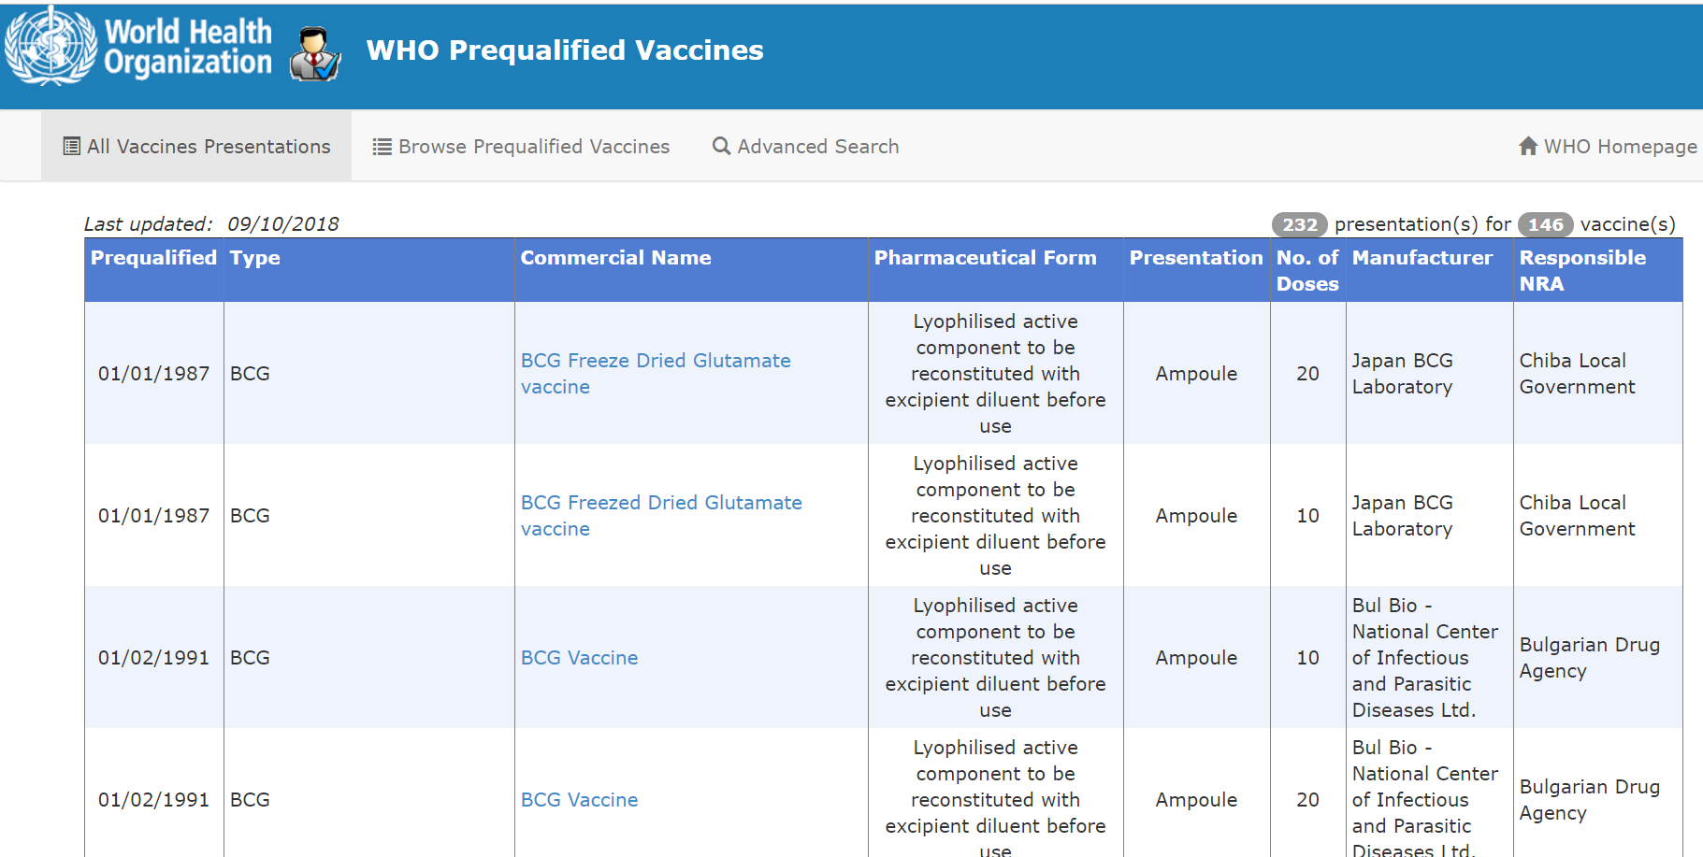Switch to the Browse Prequalified Vaccines tab
The image size is (1703, 857).
(x=533, y=146)
